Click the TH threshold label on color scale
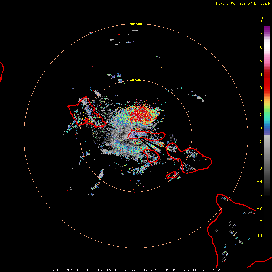272x272 pixels. point(260,235)
